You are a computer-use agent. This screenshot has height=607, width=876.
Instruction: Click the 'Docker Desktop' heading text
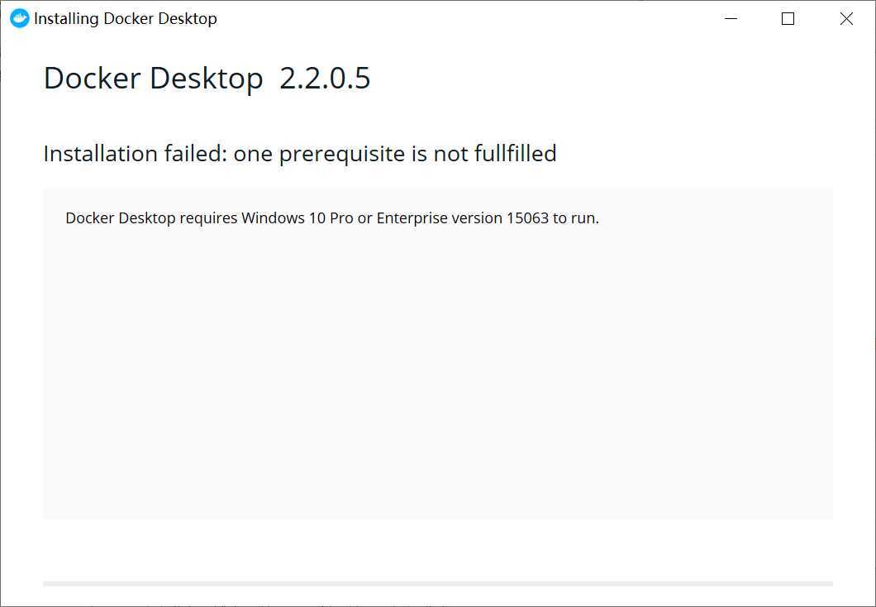[153, 78]
